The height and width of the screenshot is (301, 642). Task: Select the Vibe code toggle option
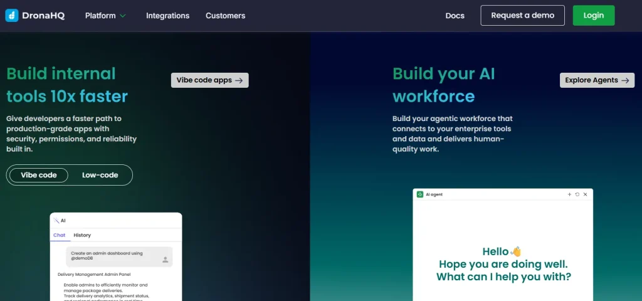[39, 175]
